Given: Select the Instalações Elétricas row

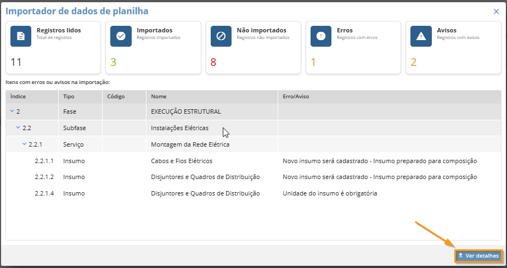Looking at the screenshot, I should (x=179, y=128).
